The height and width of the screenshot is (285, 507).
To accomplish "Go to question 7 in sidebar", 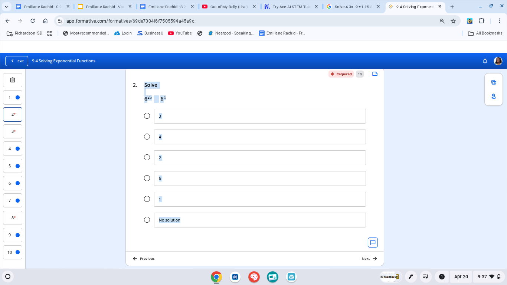I will (x=13, y=200).
